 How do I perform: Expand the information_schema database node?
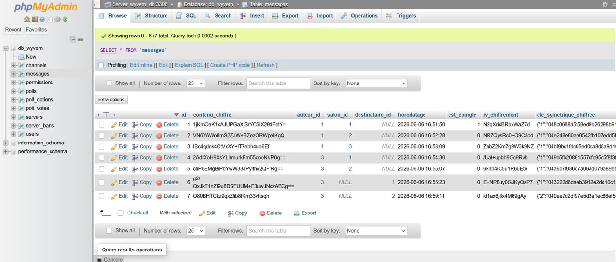6,143
